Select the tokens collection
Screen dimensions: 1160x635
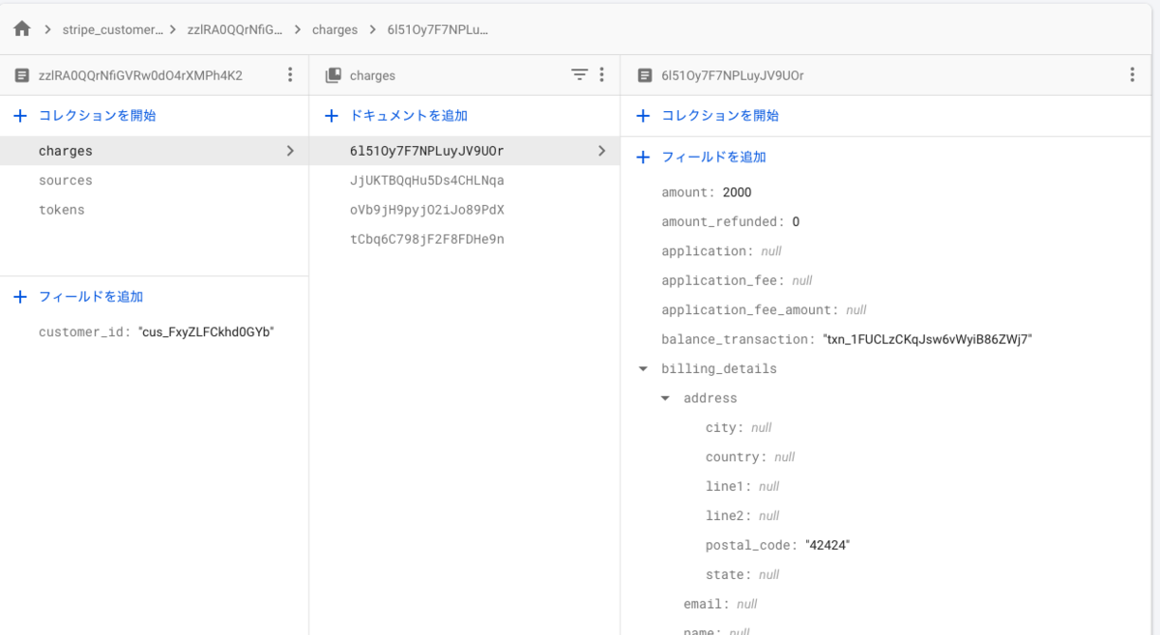pos(61,209)
